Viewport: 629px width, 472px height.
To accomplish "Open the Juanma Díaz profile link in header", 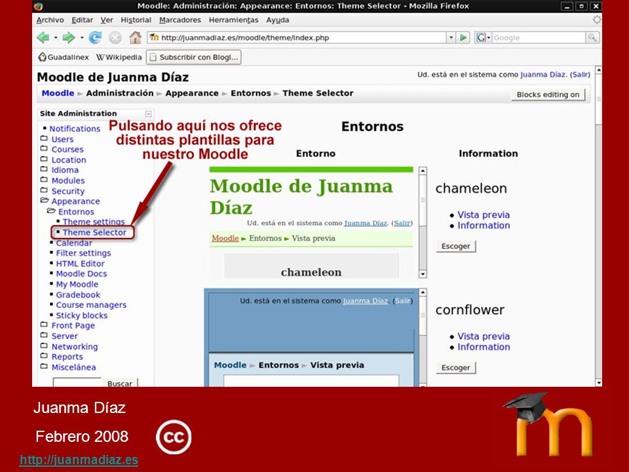I will pyautogui.click(x=543, y=75).
